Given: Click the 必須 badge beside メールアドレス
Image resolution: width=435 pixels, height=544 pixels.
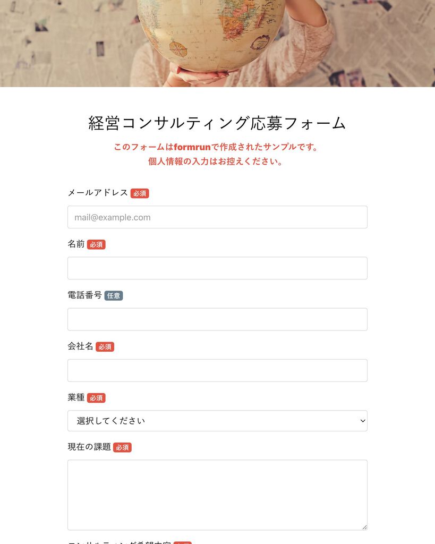Looking at the screenshot, I should [x=140, y=193].
